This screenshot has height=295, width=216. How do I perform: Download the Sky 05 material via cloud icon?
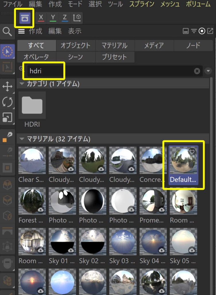tap(192, 250)
